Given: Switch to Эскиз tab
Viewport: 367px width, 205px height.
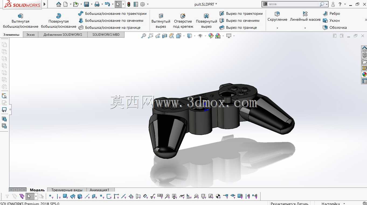Looking at the screenshot, I should point(30,35).
